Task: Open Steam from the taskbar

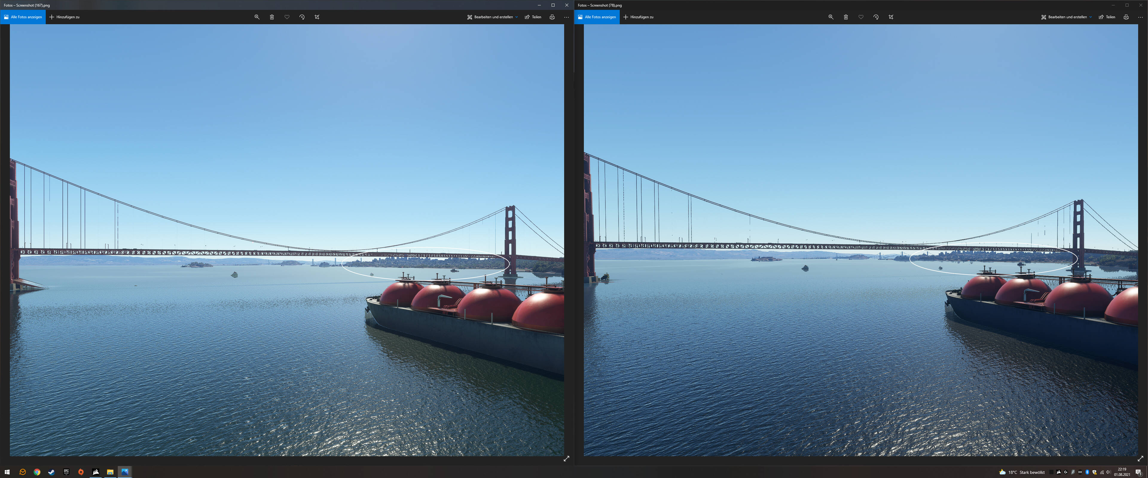Action: coord(52,472)
